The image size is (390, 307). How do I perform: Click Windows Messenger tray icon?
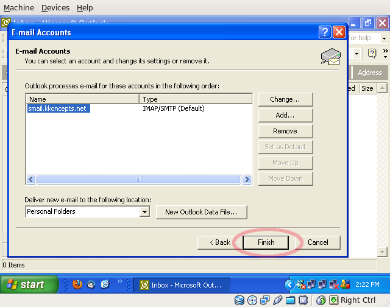(x=301, y=284)
